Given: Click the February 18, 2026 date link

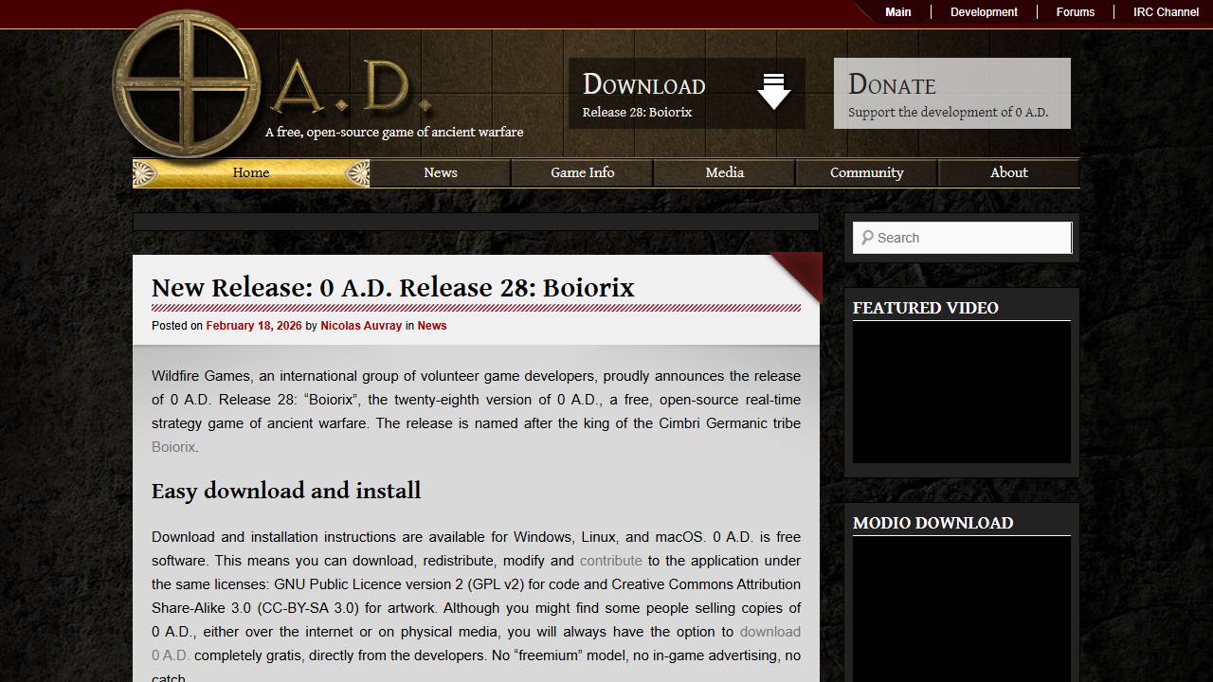Looking at the screenshot, I should coord(254,326).
